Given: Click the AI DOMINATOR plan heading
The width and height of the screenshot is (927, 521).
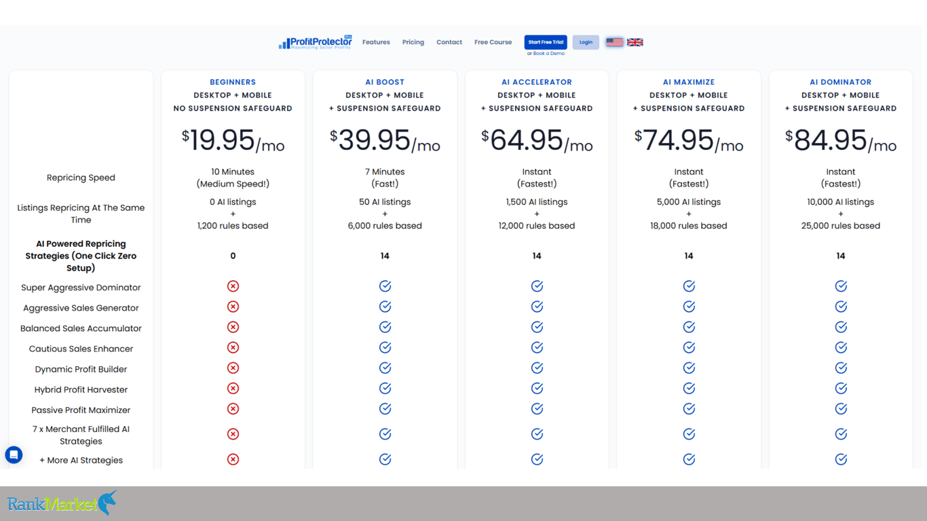Looking at the screenshot, I should pos(841,82).
